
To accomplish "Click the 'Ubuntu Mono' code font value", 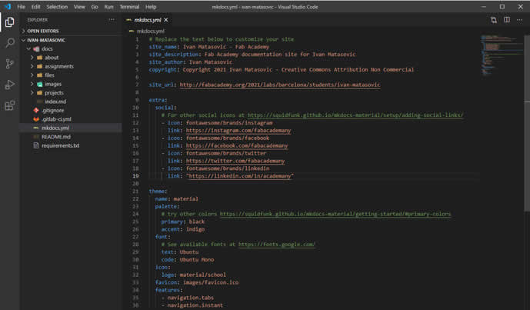I will click(x=197, y=260).
